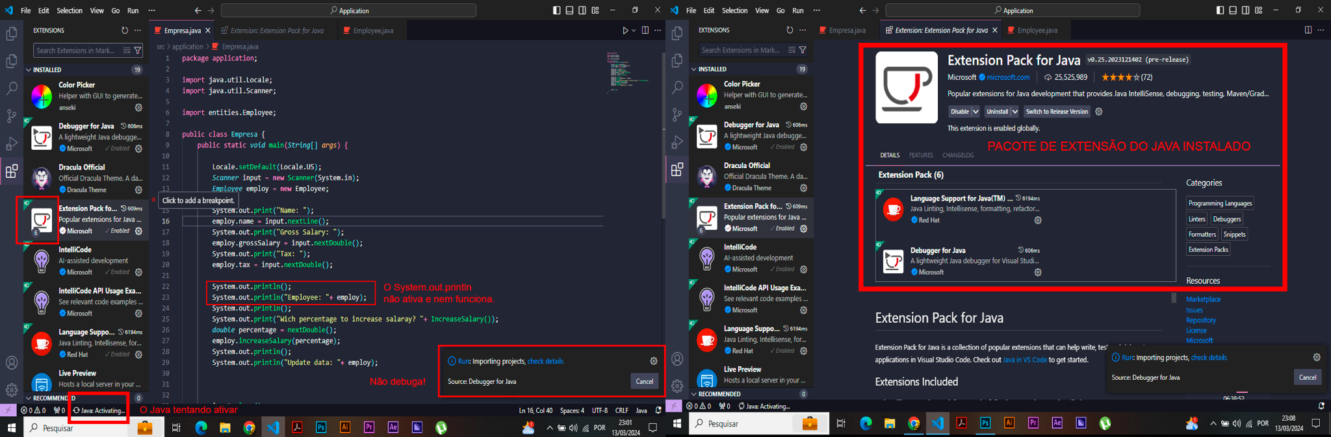Refresh extensions list in left window
Screen dimensions: 1331x437
tap(125, 31)
